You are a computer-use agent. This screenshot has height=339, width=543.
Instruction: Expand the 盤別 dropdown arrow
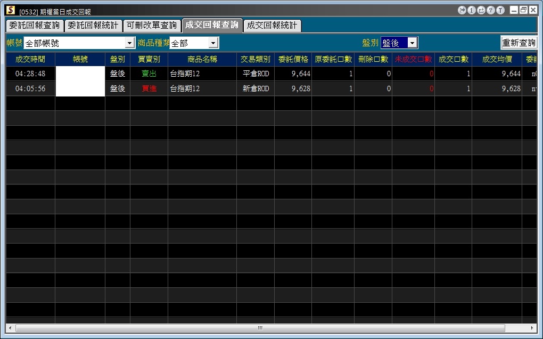(412, 43)
